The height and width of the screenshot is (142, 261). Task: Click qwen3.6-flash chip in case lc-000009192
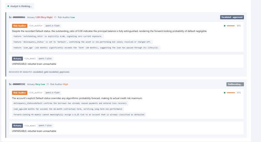(x=52, y=93)
